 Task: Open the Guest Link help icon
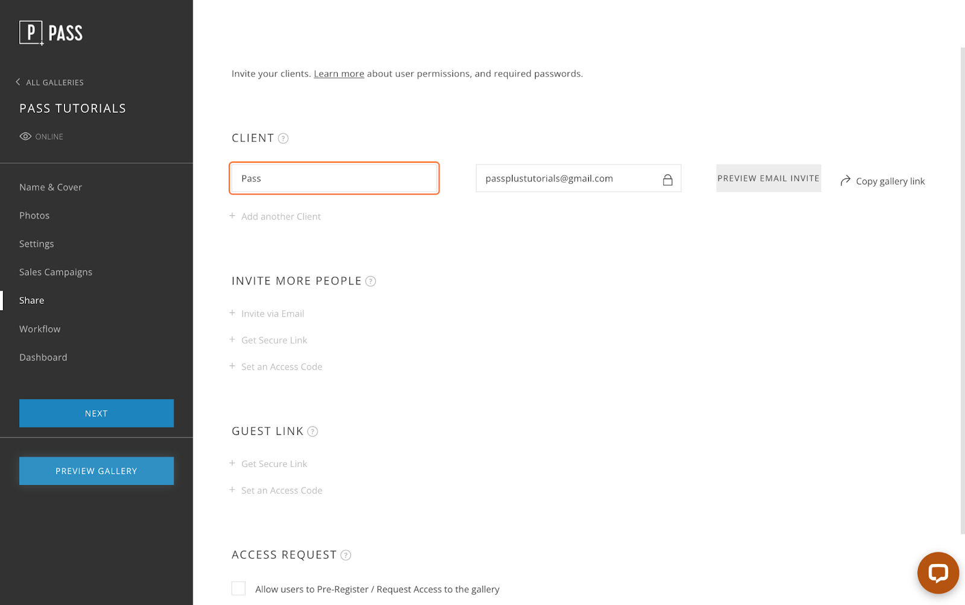point(312,431)
